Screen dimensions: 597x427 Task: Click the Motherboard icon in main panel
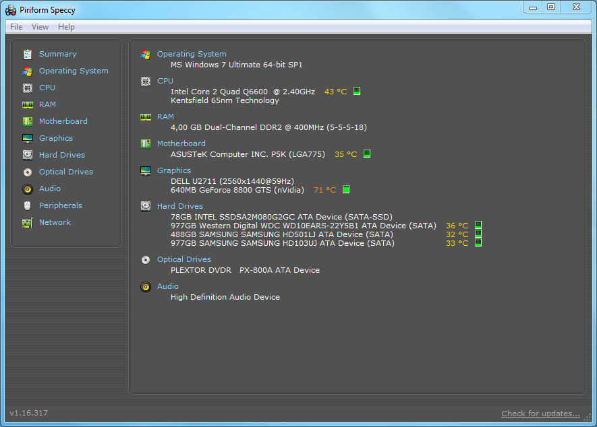click(x=146, y=143)
